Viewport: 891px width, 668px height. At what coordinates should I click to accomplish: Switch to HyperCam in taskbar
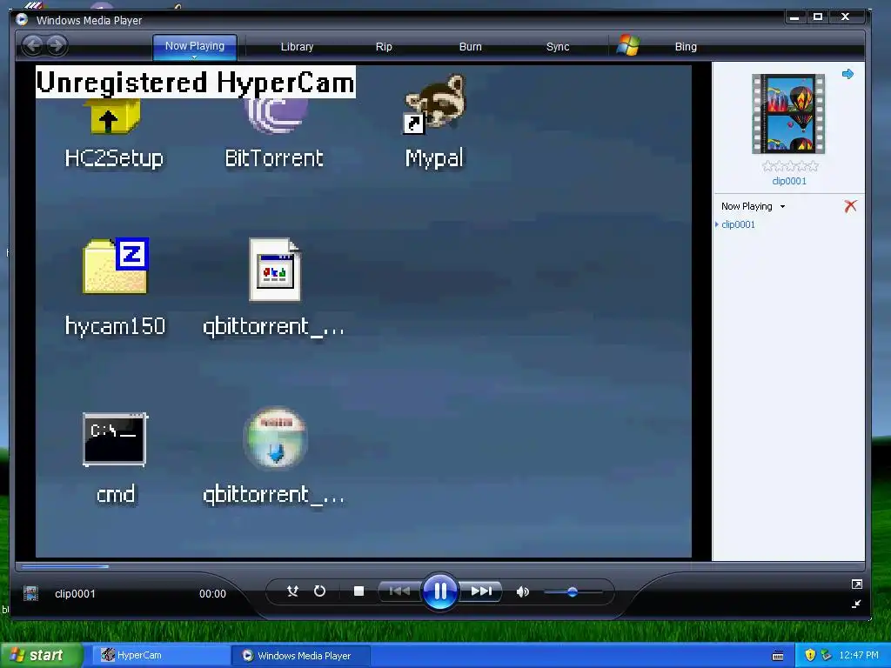[x=161, y=656]
